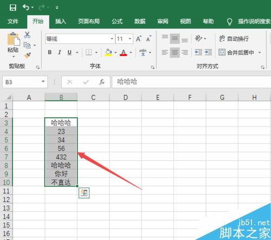The width and height of the screenshot is (271, 240).
Task: Click the Undo arrow icon
Action: coord(26,7)
